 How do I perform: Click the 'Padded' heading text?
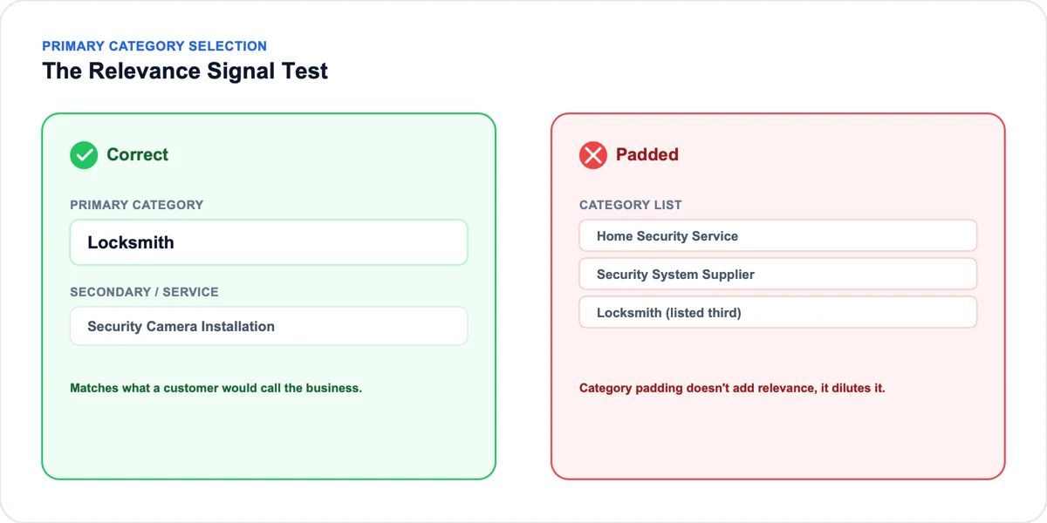click(x=647, y=155)
